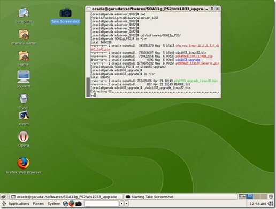The width and height of the screenshot is (276, 209).
Task: Click wls1033_linux32.bin in the terminal listing
Action: click(191, 53)
